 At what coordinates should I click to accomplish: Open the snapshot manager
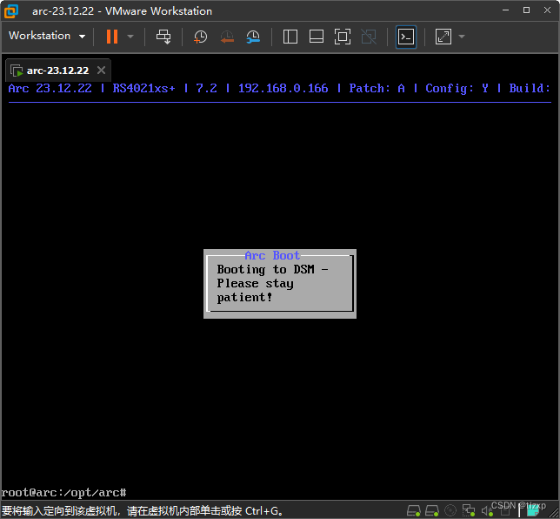[253, 37]
